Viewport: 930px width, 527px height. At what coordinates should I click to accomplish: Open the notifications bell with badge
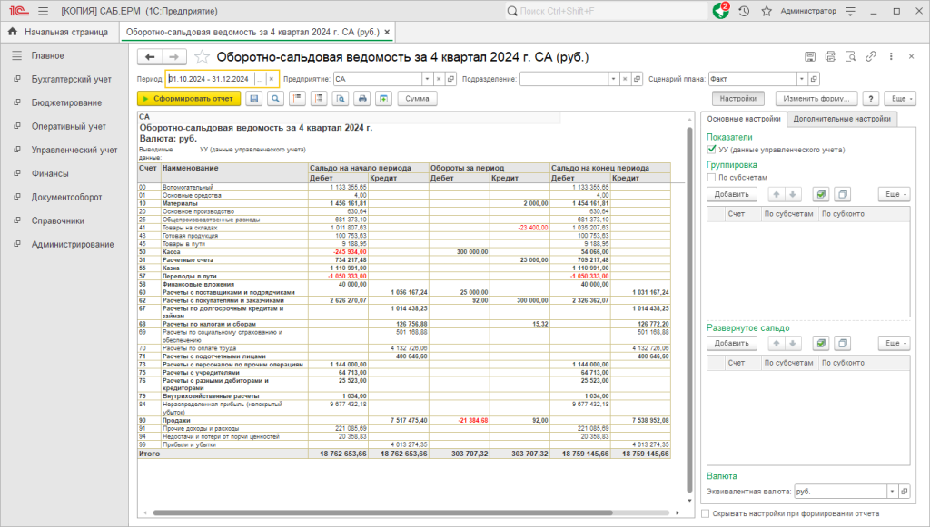click(720, 11)
